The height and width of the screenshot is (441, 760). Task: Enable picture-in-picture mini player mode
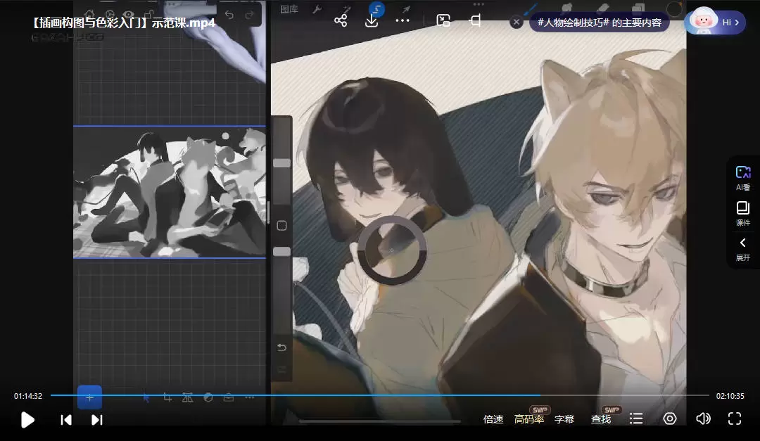pyautogui.click(x=443, y=20)
